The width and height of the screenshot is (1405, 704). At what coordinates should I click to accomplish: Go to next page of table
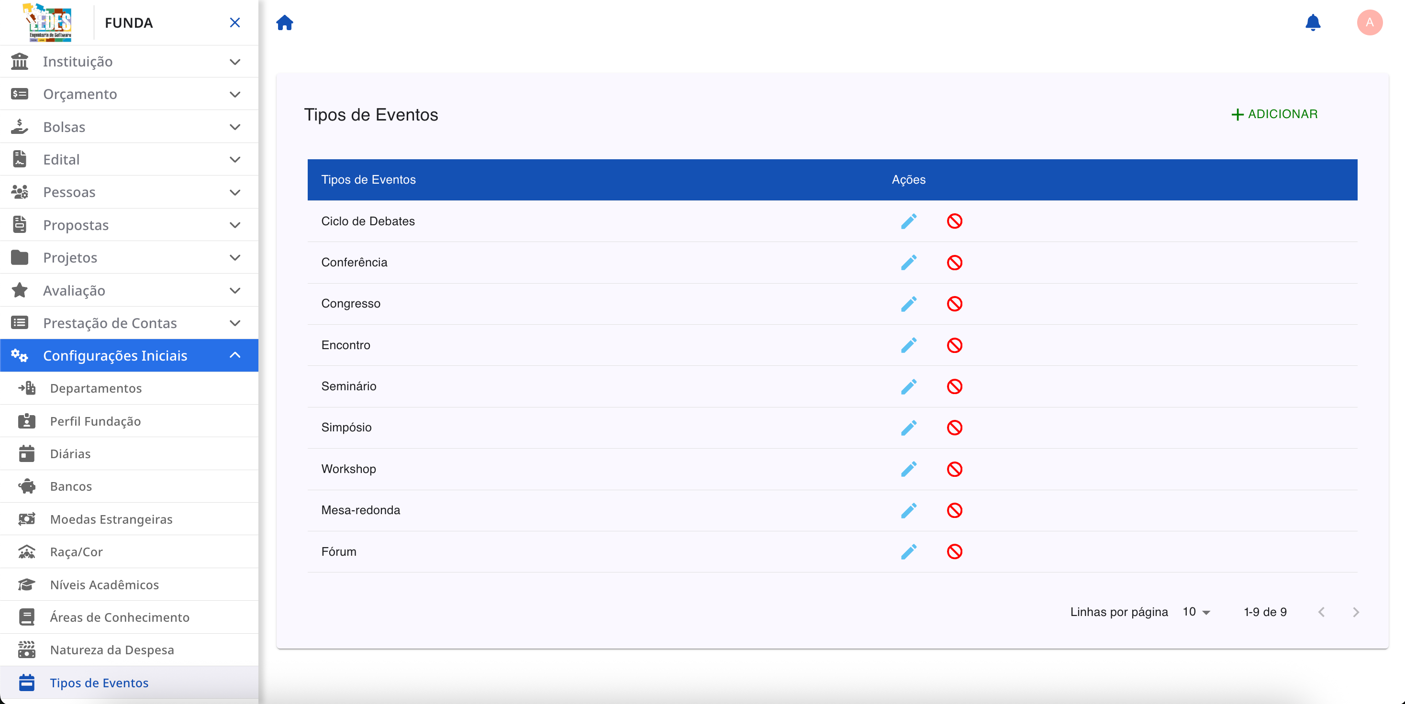(x=1356, y=613)
